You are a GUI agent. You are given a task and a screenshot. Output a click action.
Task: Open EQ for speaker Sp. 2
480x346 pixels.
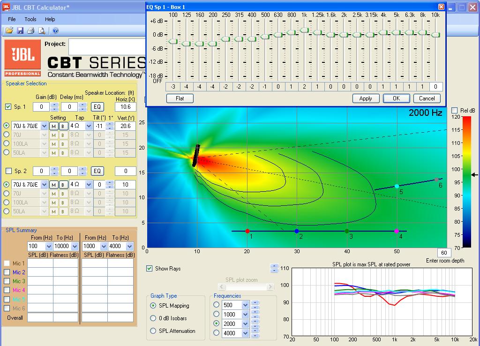[97, 171]
